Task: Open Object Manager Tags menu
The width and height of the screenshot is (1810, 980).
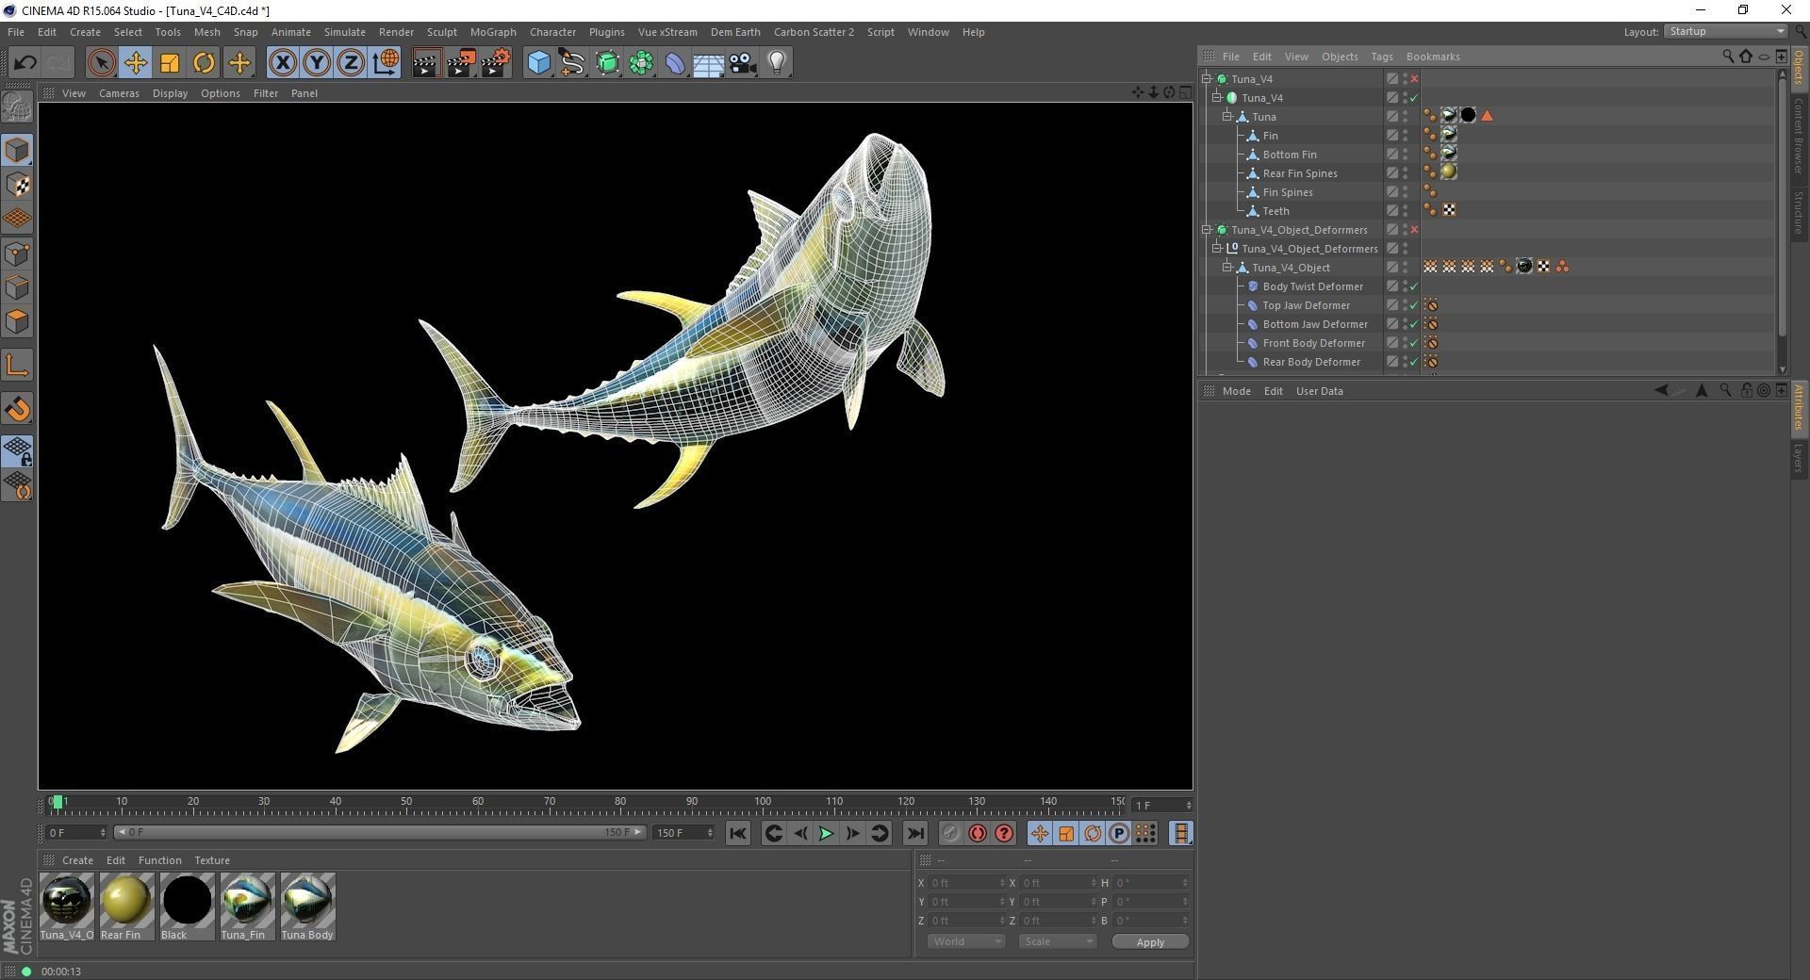Action: point(1381,57)
